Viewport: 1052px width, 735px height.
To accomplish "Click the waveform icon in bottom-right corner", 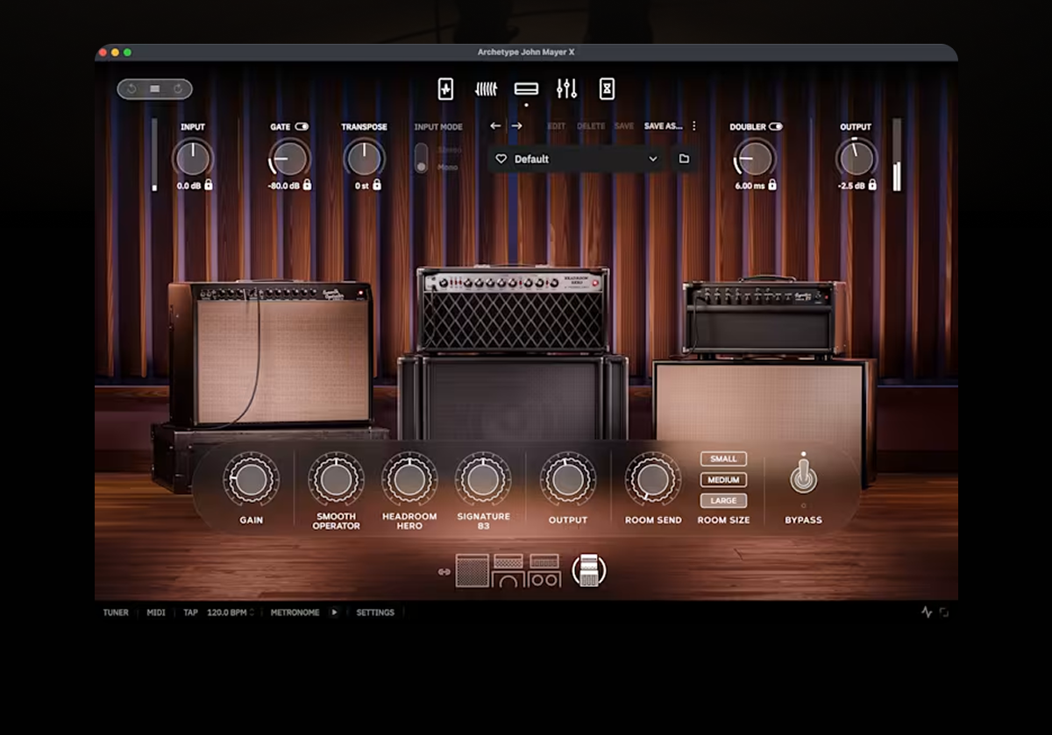I will tap(927, 612).
